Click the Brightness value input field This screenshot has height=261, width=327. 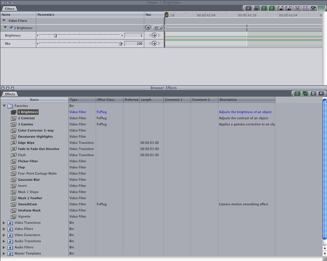(x=134, y=35)
